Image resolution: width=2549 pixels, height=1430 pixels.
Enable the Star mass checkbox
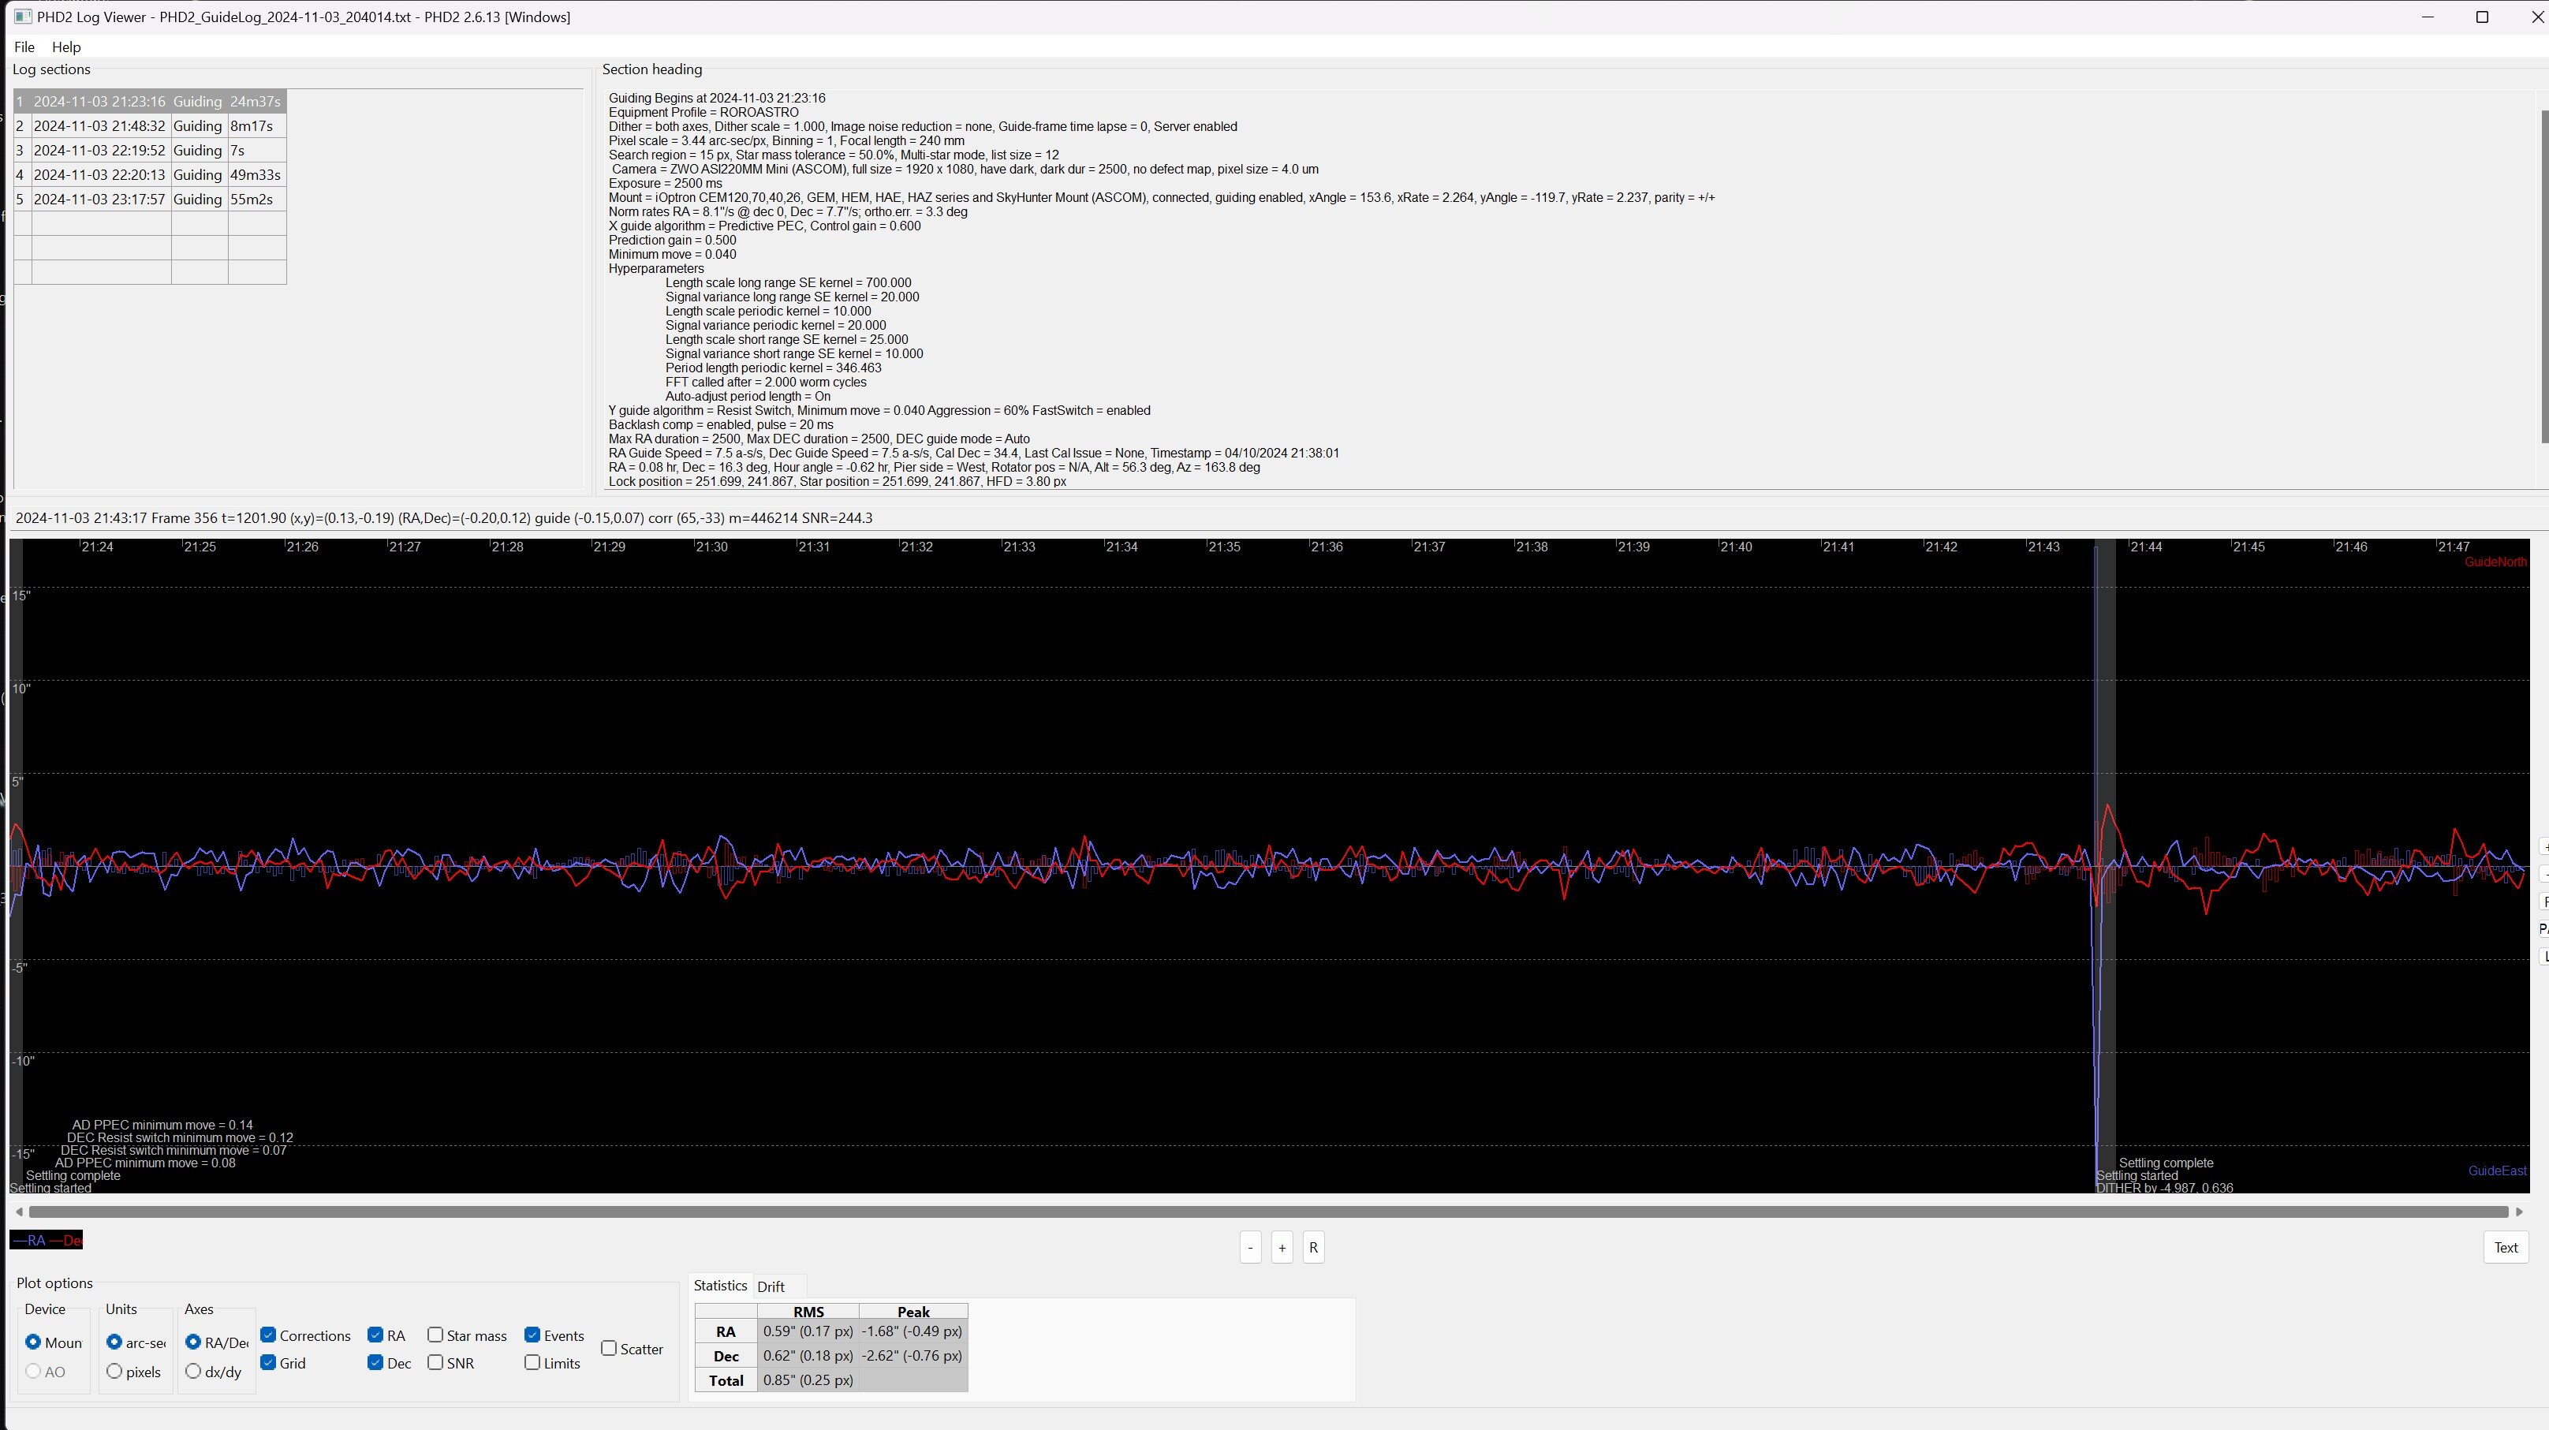pyautogui.click(x=435, y=1335)
